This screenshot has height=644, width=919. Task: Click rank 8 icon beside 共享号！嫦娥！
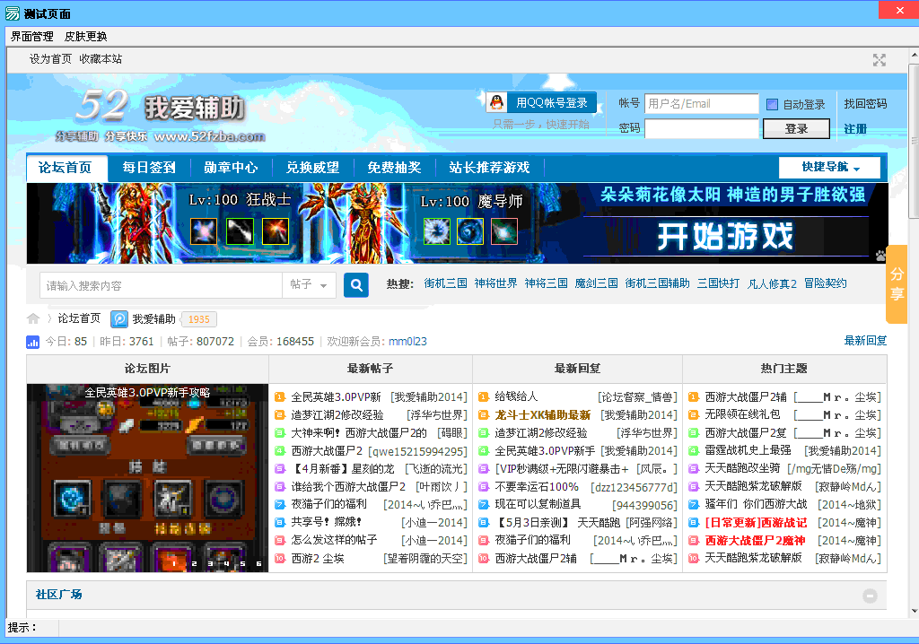click(x=280, y=522)
